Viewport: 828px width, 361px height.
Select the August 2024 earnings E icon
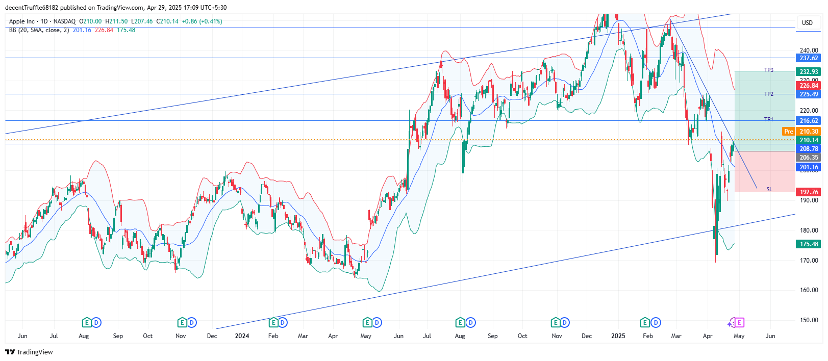tap(460, 322)
